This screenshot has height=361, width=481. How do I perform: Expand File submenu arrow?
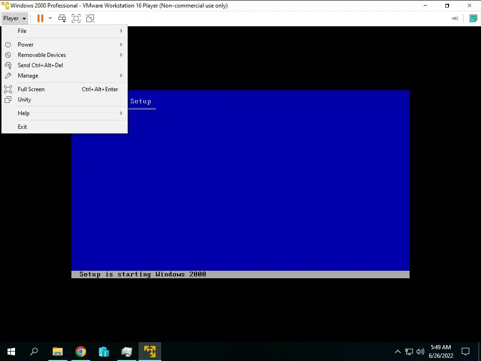(x=121, y=31)
